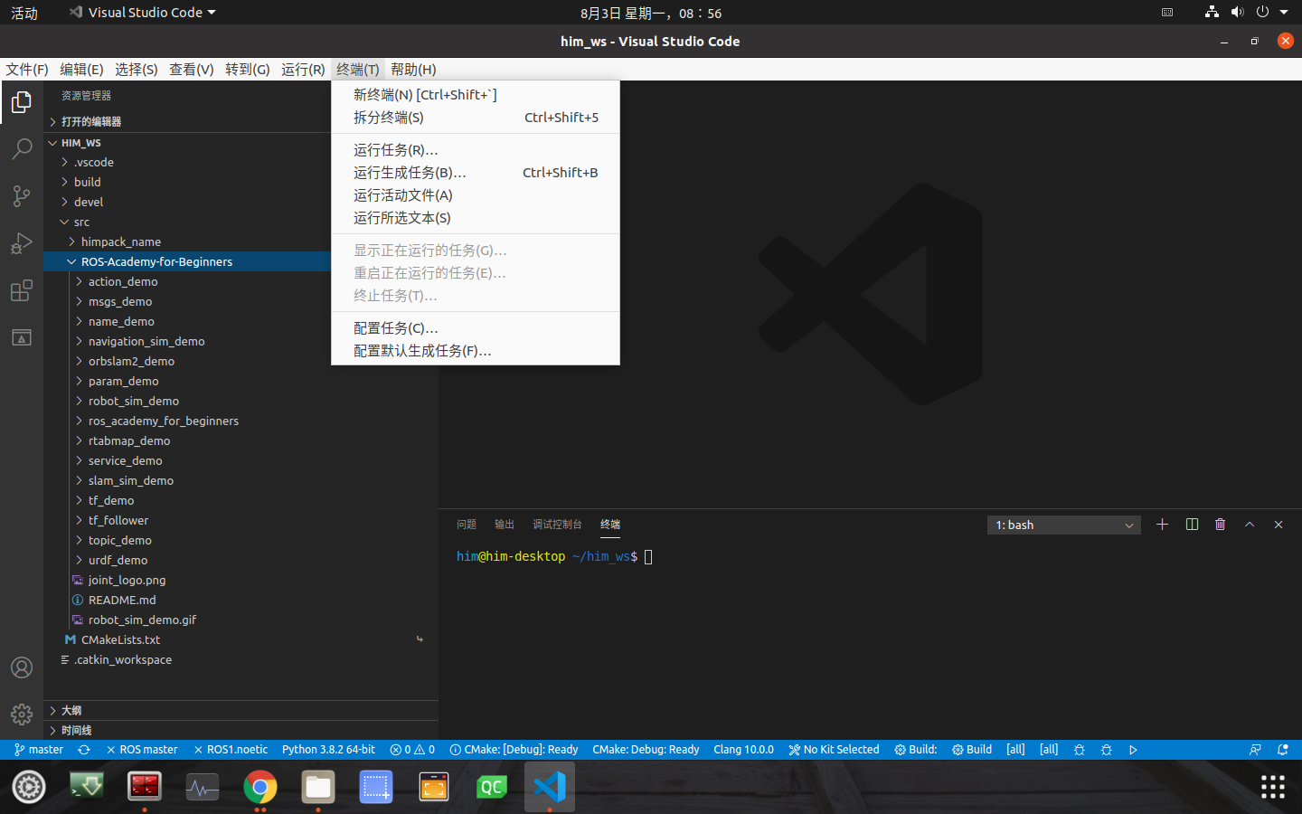Image resolution: width=1302 pixels, height=814 pixels.
Task: Open Source Control view in activity bar
Action: pos(22,196)
